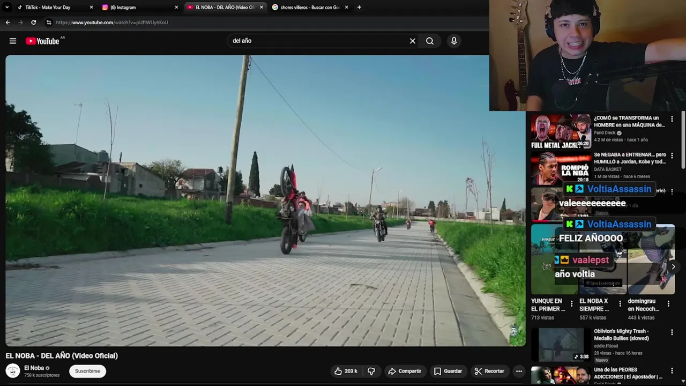Viewport: 686px width, 386px height.
Task: Go to YouTube home via logo
Action: 43,41
